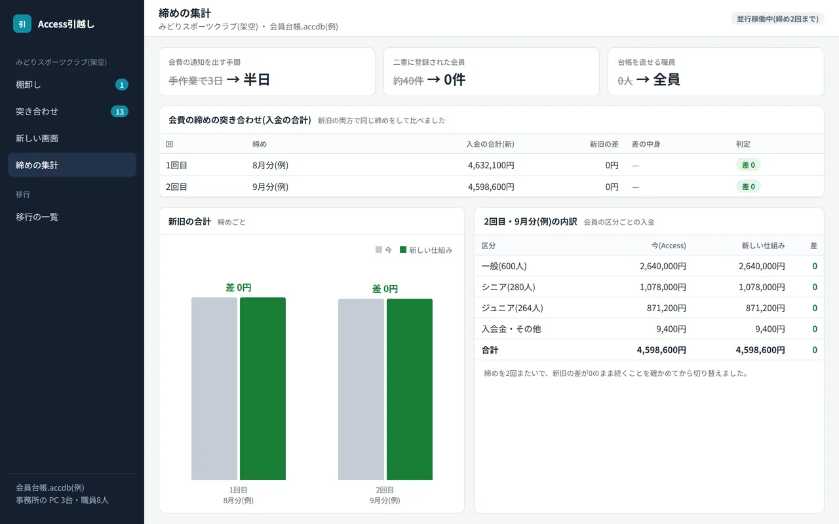839x524 pixels.
Task: Click the 台帳を直せる職員 summary card
Action: click(716, 71)
